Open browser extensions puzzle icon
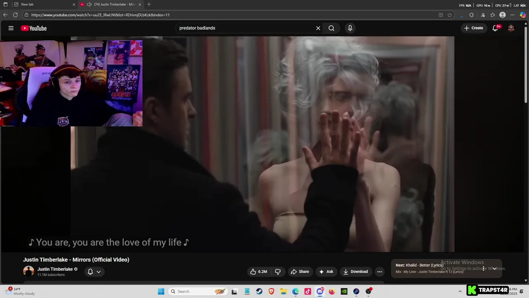Screen dimensions: 529x298 (472, 15)
